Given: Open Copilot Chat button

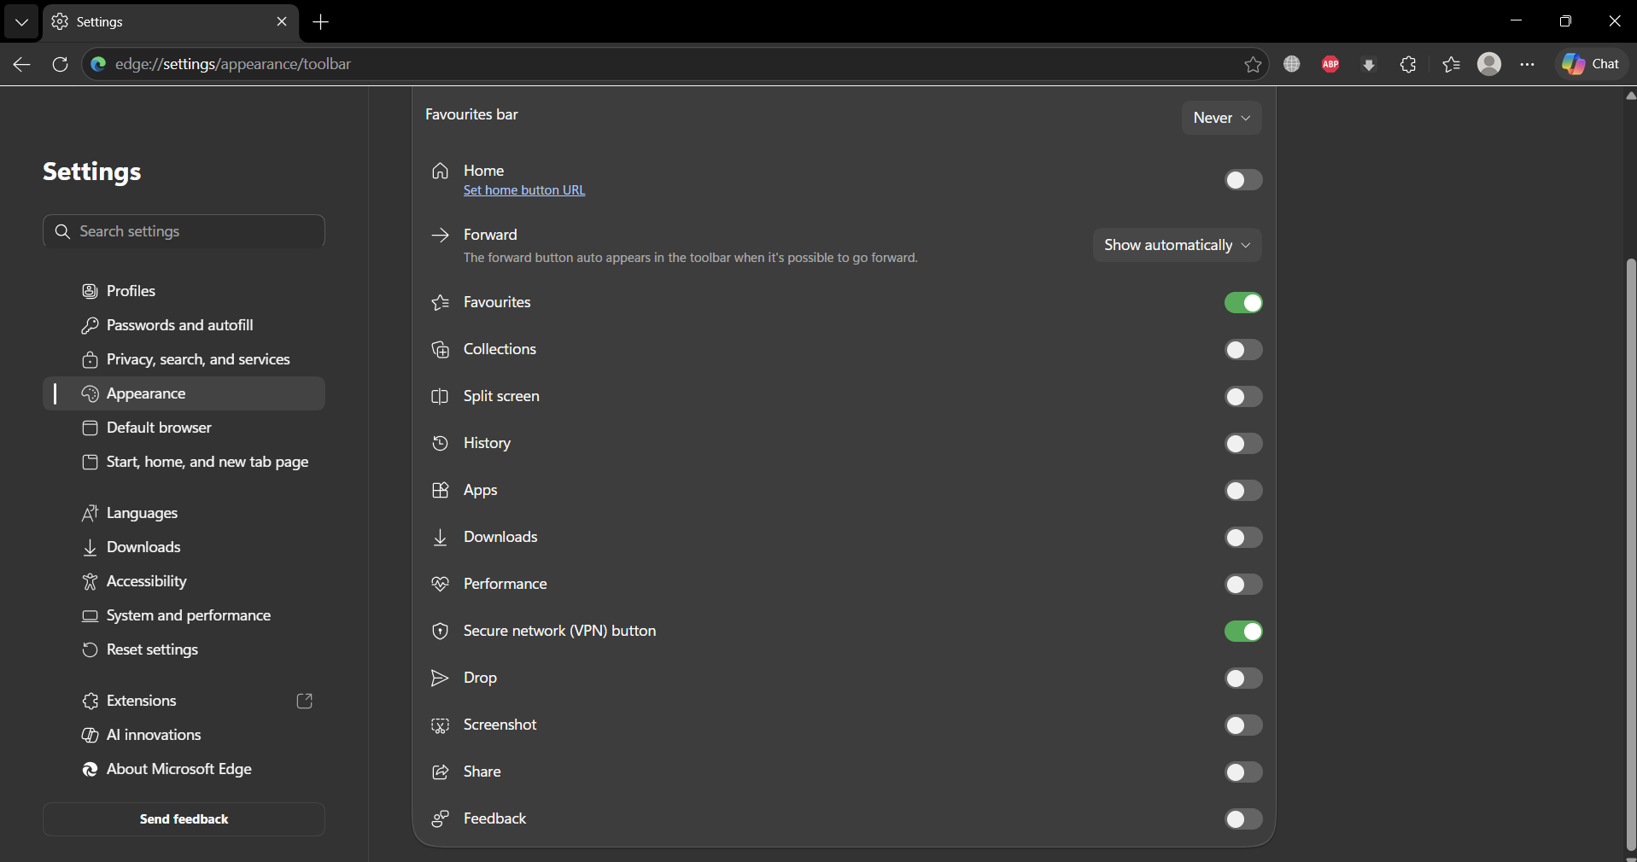Looking at the screenshot, I should pos(1591,64).
